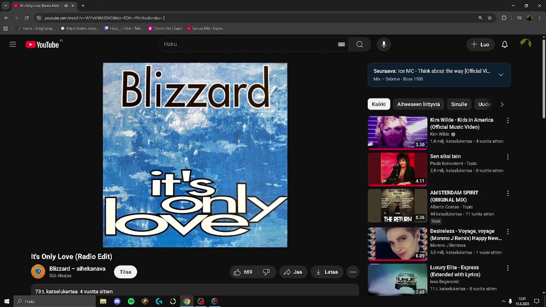Go to YouTube home via the logo

click(42, 45)
